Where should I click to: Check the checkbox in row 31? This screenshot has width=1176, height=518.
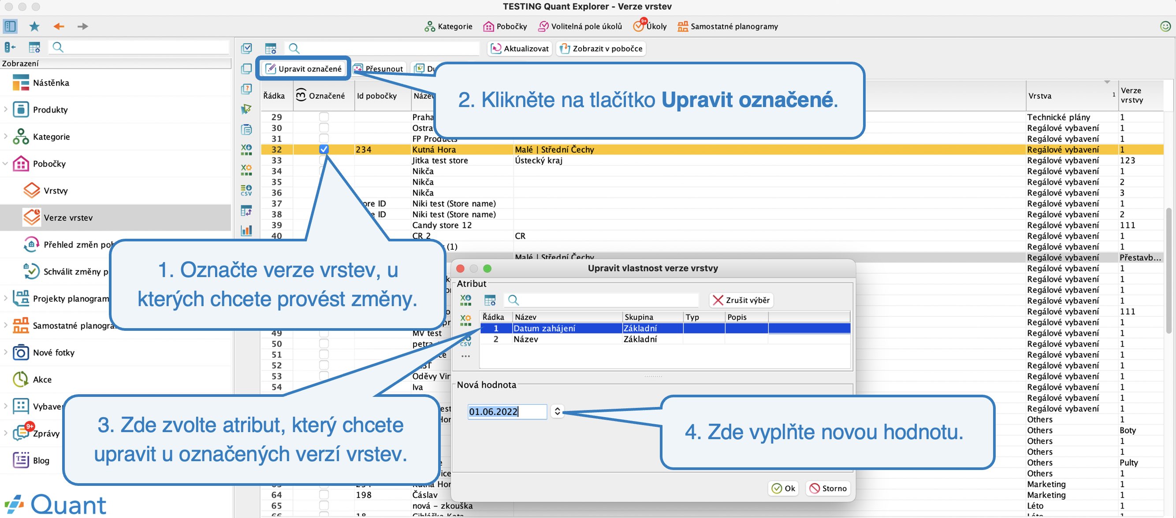click(324, 138)
